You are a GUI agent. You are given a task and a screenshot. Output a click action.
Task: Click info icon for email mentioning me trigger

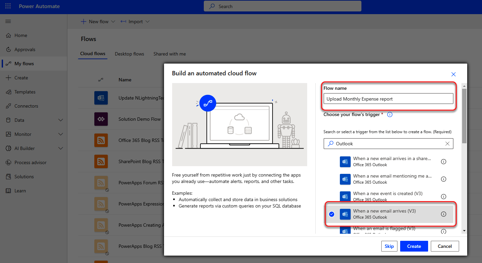(x=444, y=179)
